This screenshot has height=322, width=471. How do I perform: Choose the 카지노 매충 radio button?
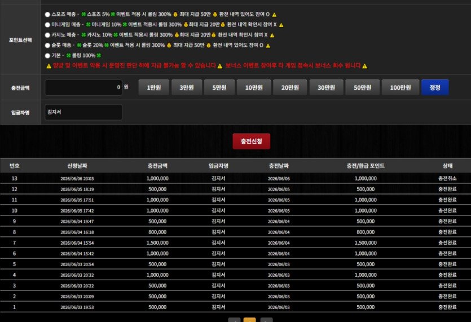(47, 35)
